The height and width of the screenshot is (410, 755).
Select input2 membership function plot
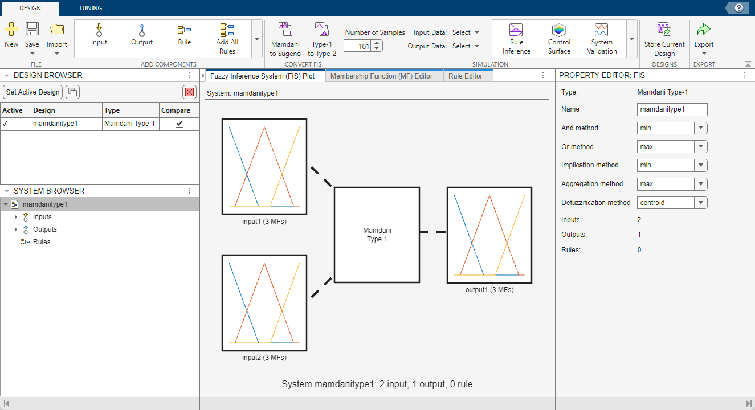[x=264, y=303]
